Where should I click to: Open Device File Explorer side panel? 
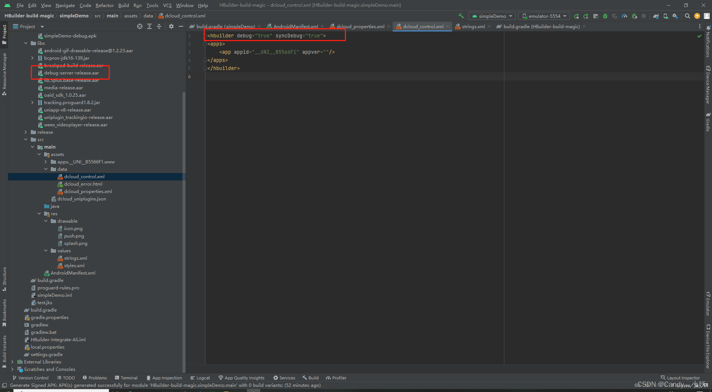tap(708, 346)
